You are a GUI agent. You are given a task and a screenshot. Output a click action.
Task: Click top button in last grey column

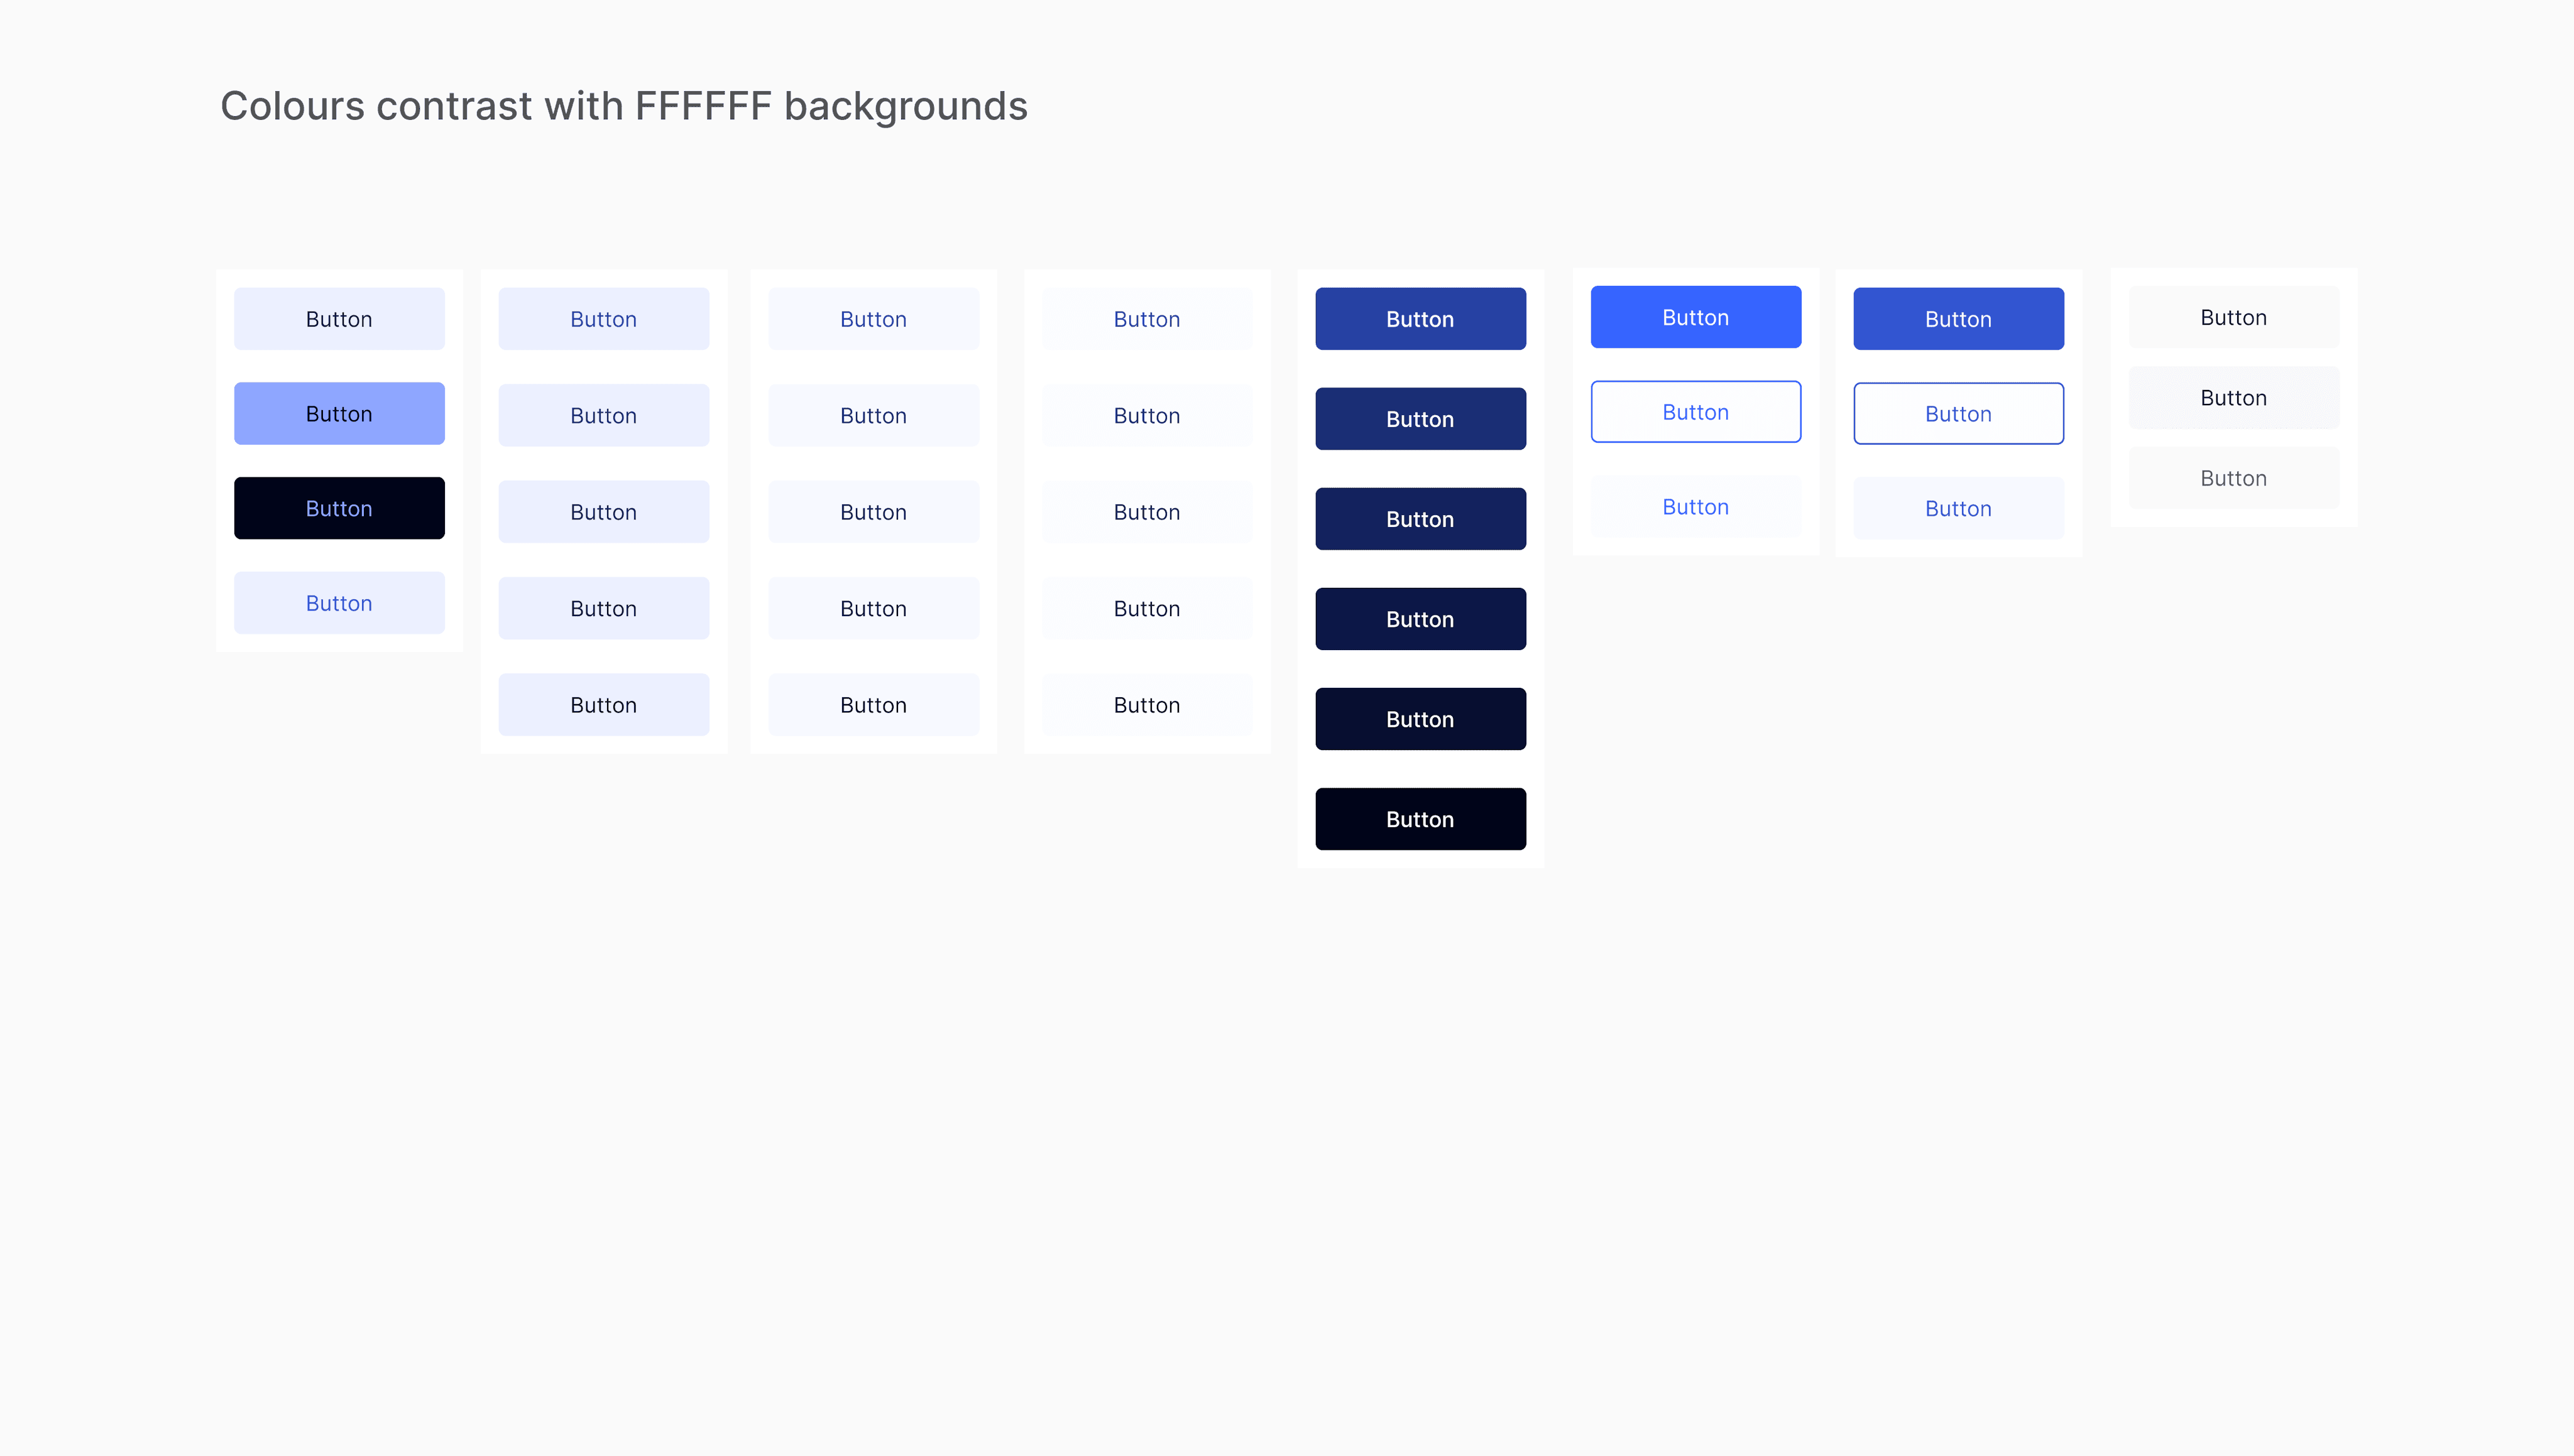tap(2233, 317)
